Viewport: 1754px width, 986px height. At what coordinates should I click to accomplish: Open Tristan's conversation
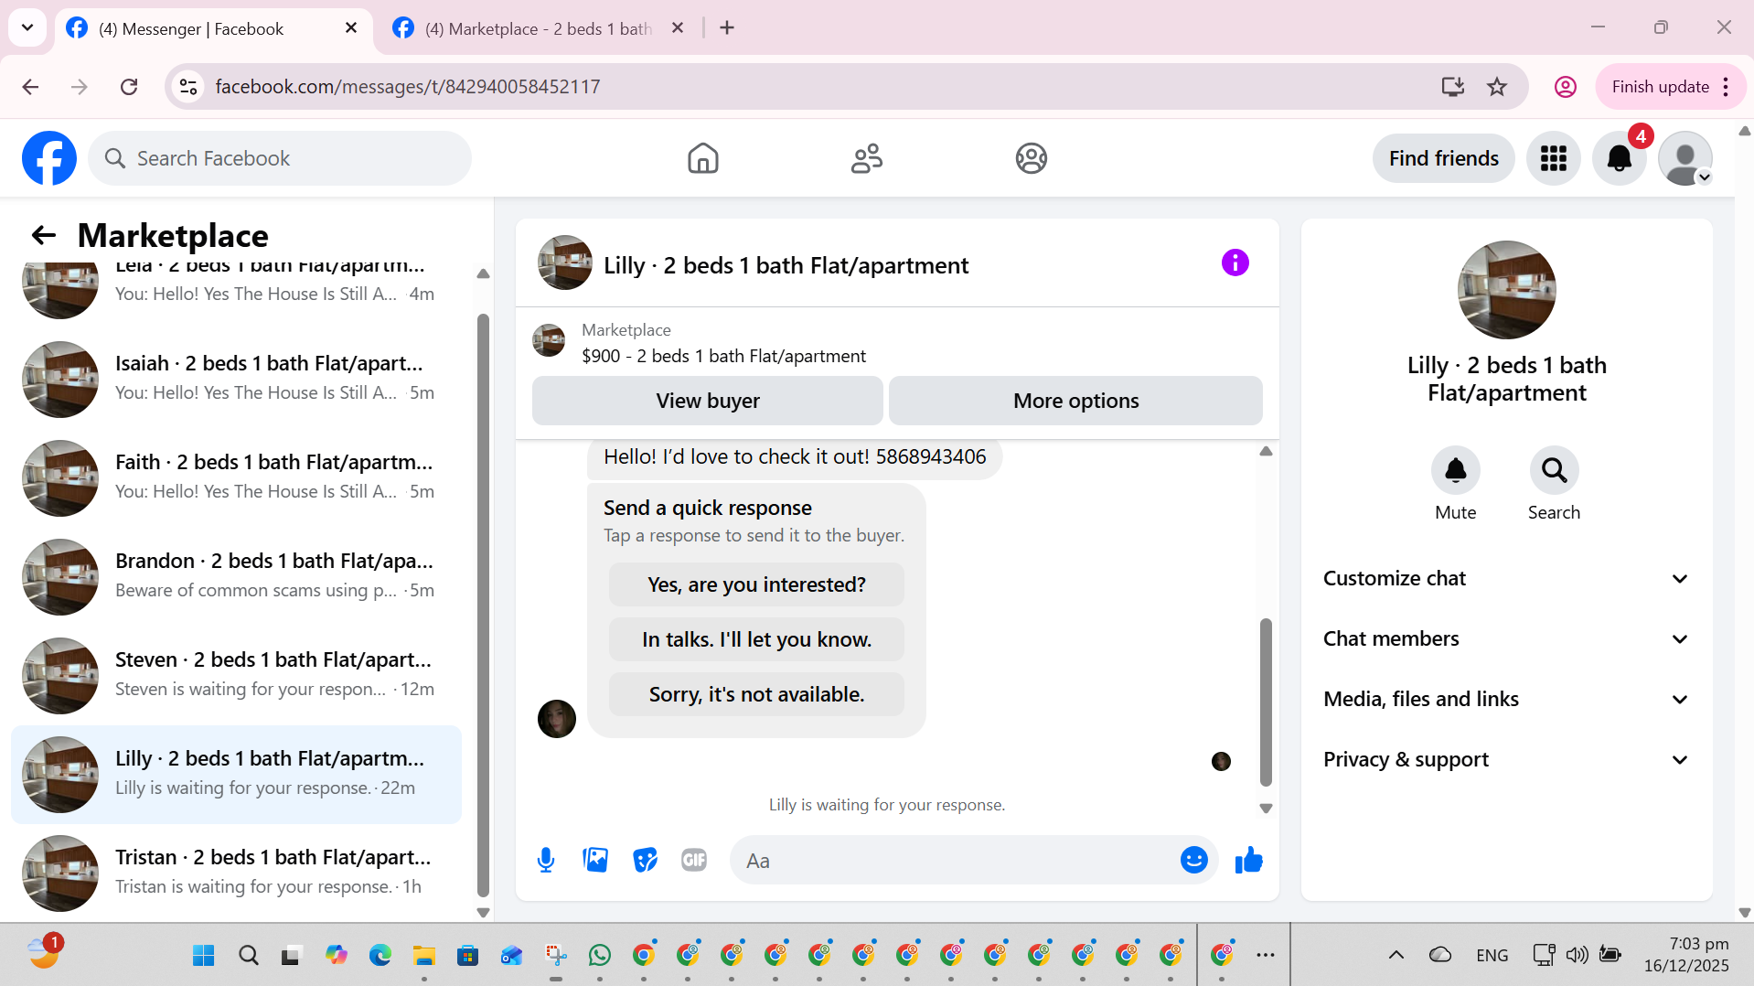[x=236, y=873]
